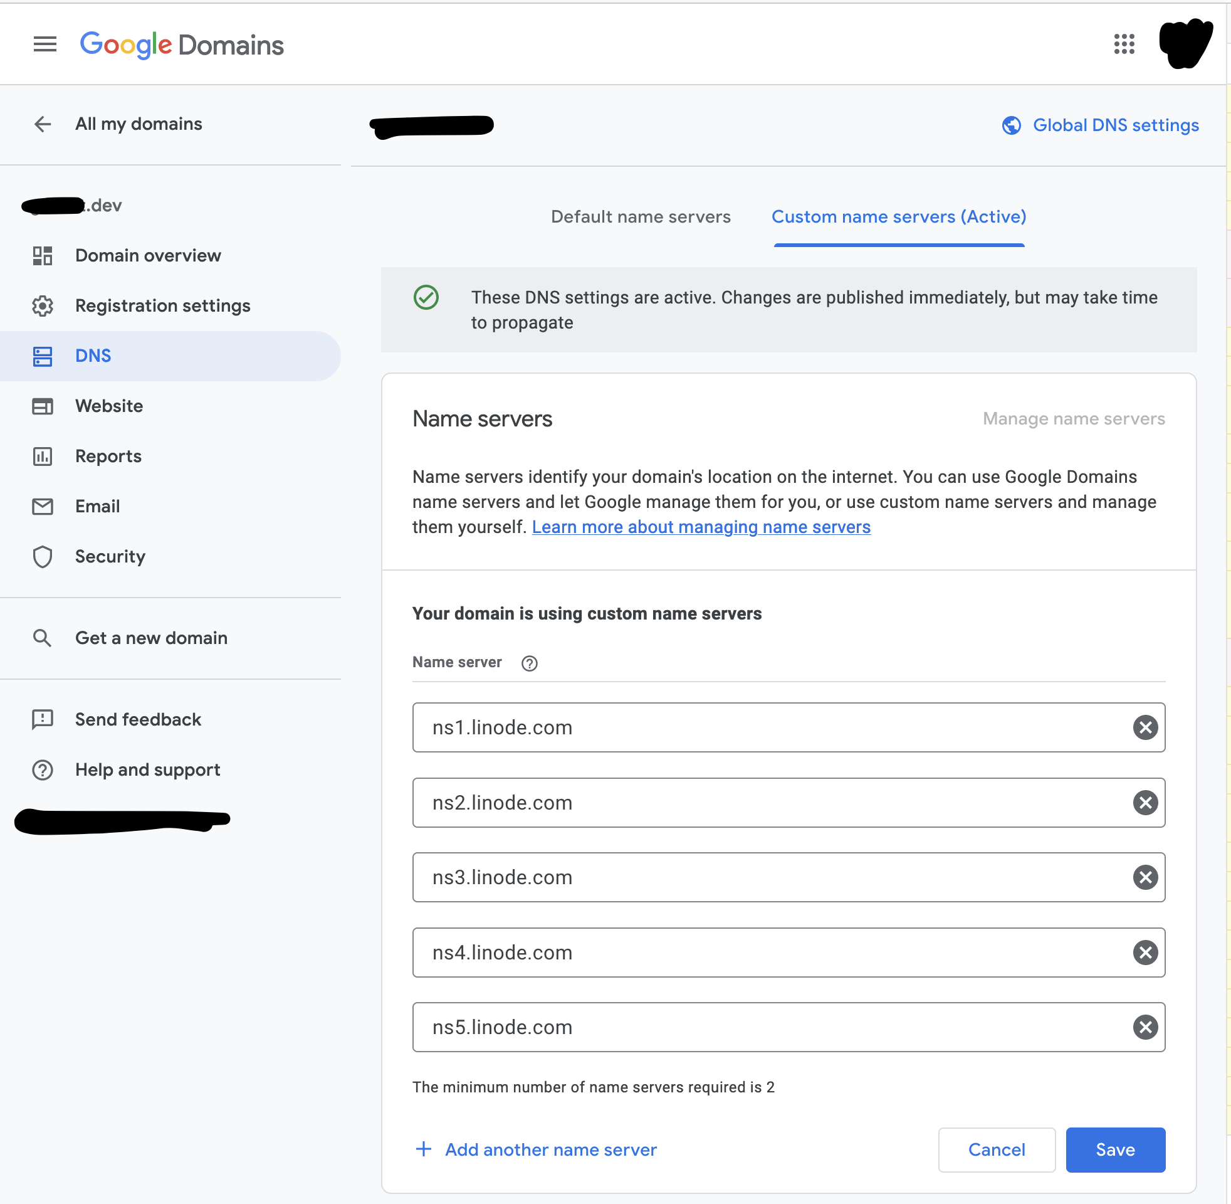
Task: Remove the ns4.linode.com name server
Action: pyautogui.click(x=1145, y=953)
